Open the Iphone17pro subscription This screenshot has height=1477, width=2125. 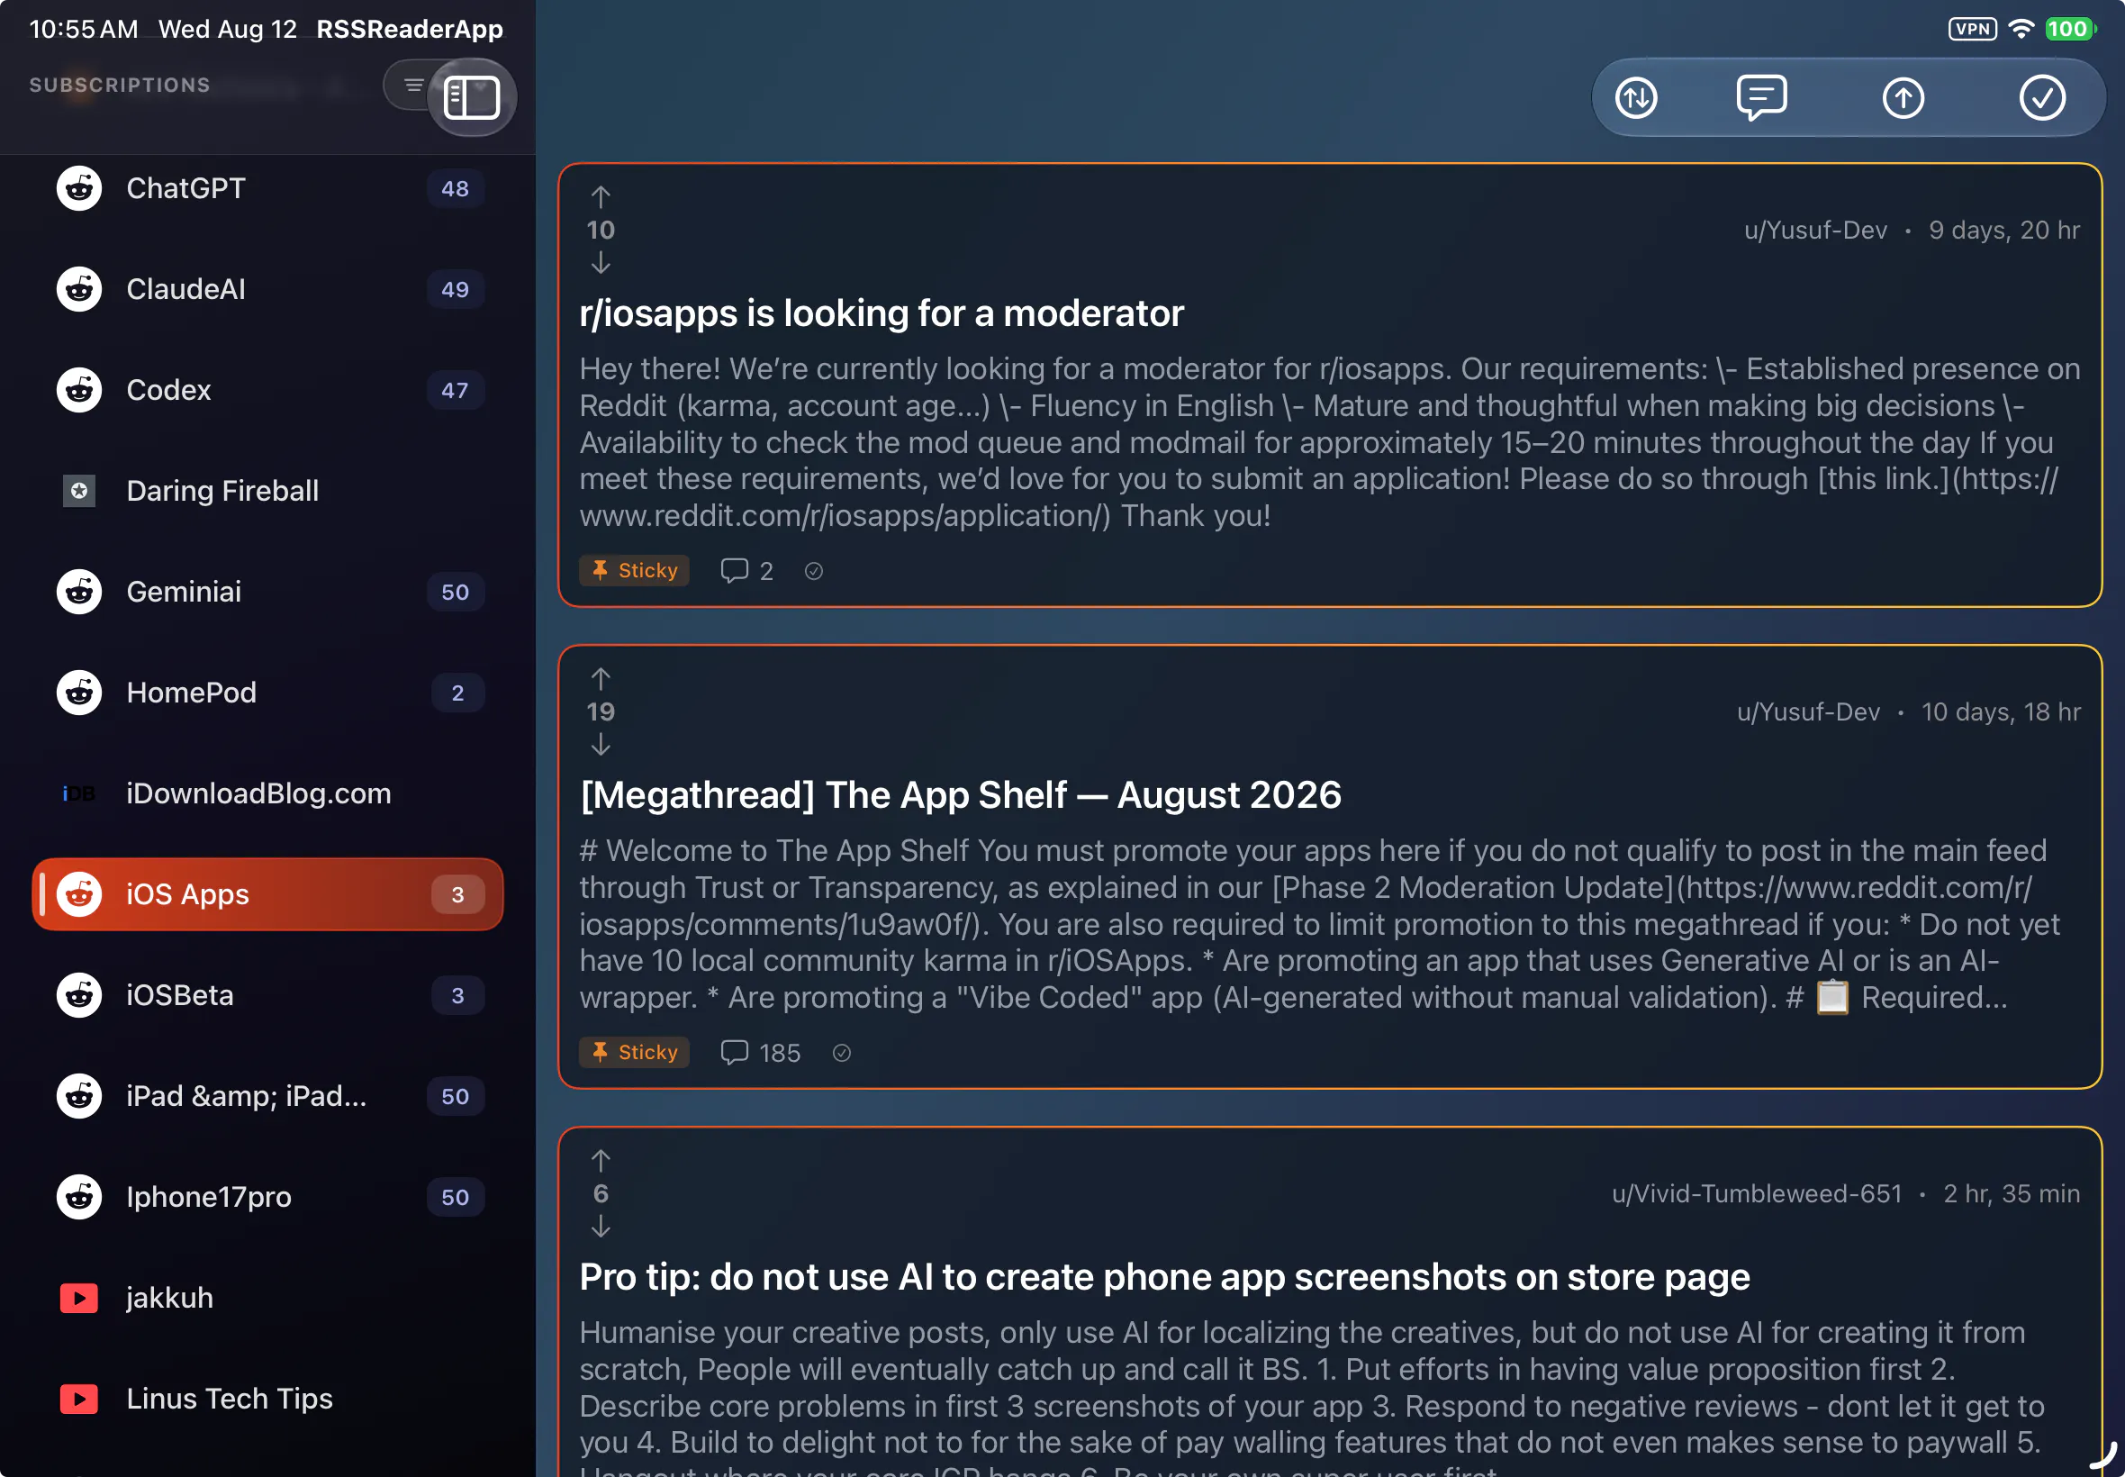point(267,1197)
